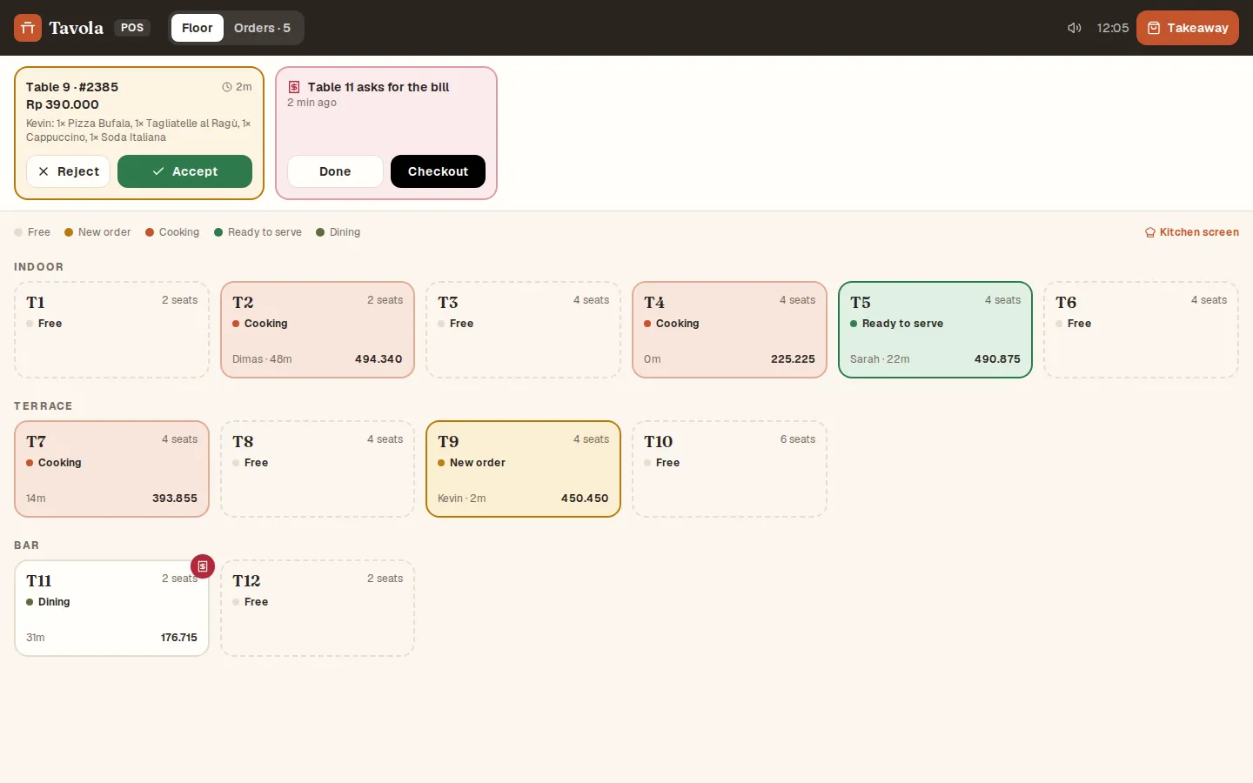Open the Orders · 5 tab

click(262, 28)
